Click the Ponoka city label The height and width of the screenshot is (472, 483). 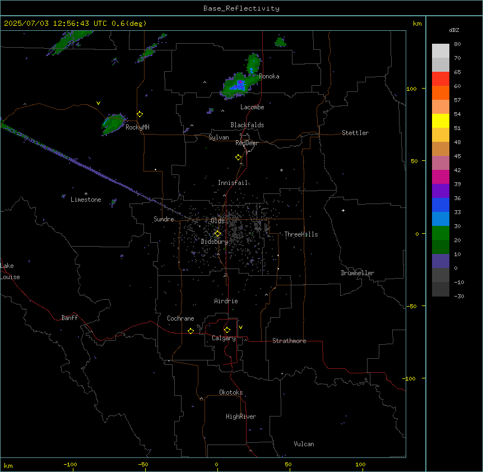269,76
